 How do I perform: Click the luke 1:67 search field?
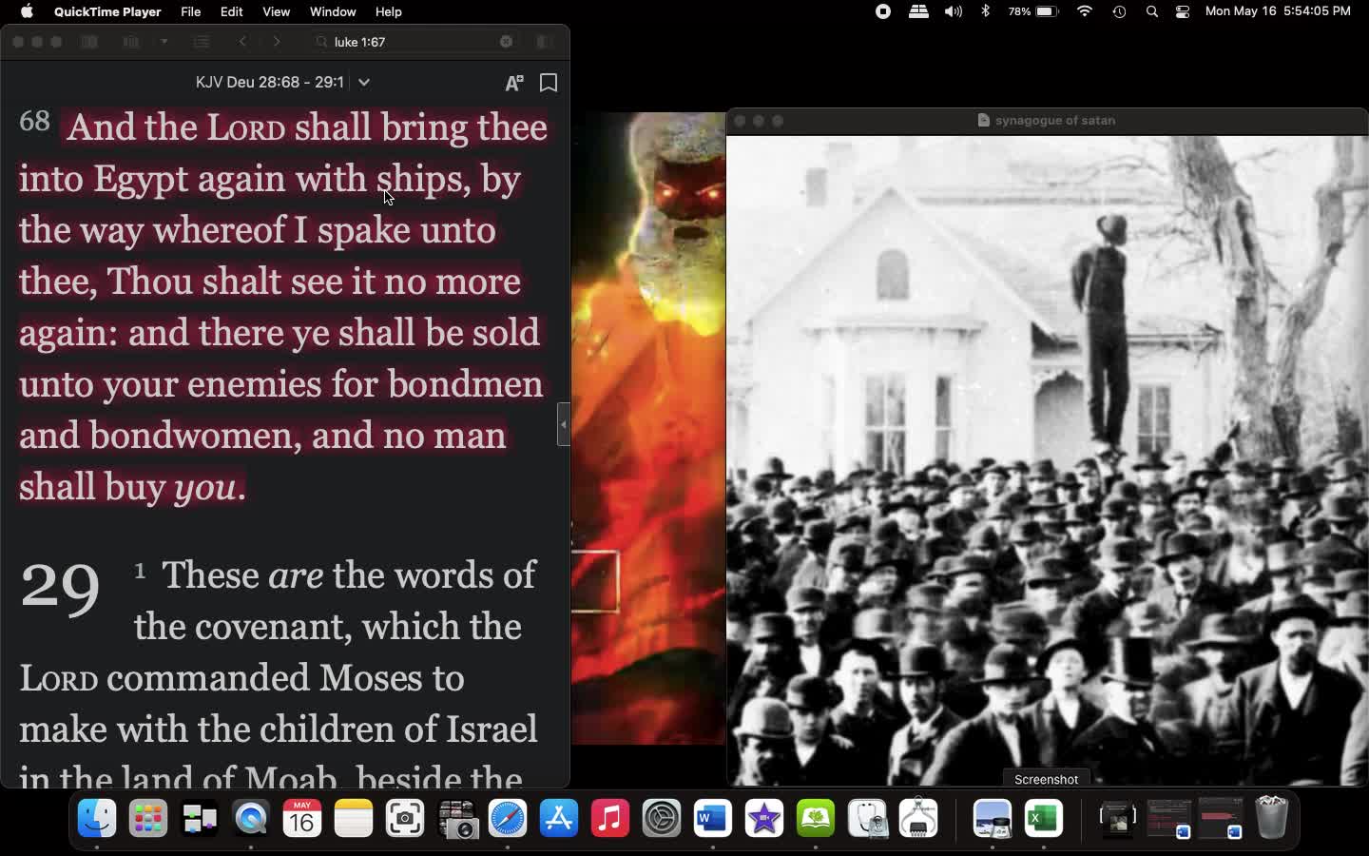click(414, 42)
